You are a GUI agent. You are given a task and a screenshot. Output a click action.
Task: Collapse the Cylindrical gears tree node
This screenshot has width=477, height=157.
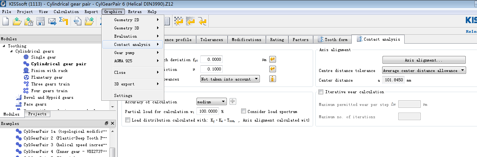[11, 51]
